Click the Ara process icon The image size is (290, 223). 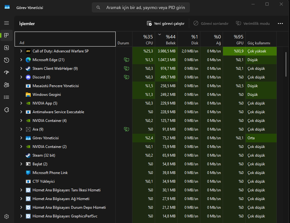(x=28, y=129)
